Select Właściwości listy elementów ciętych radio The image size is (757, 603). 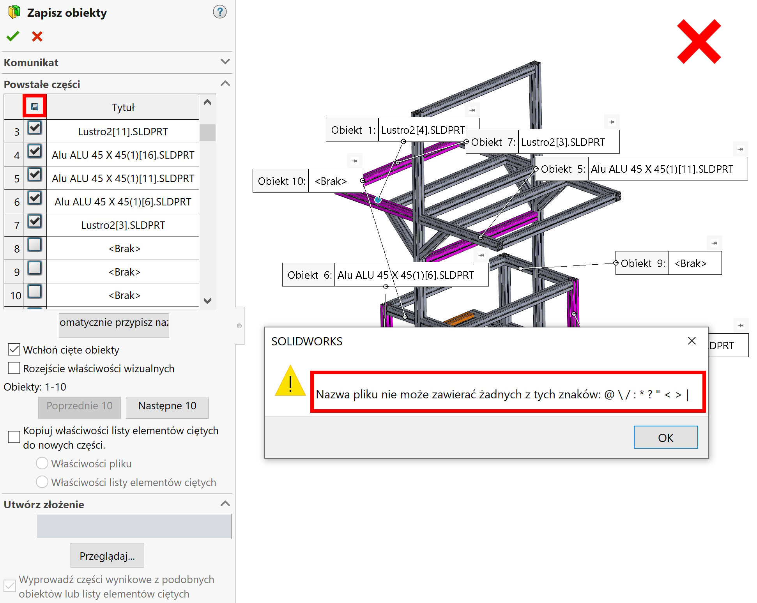(42, 482)
